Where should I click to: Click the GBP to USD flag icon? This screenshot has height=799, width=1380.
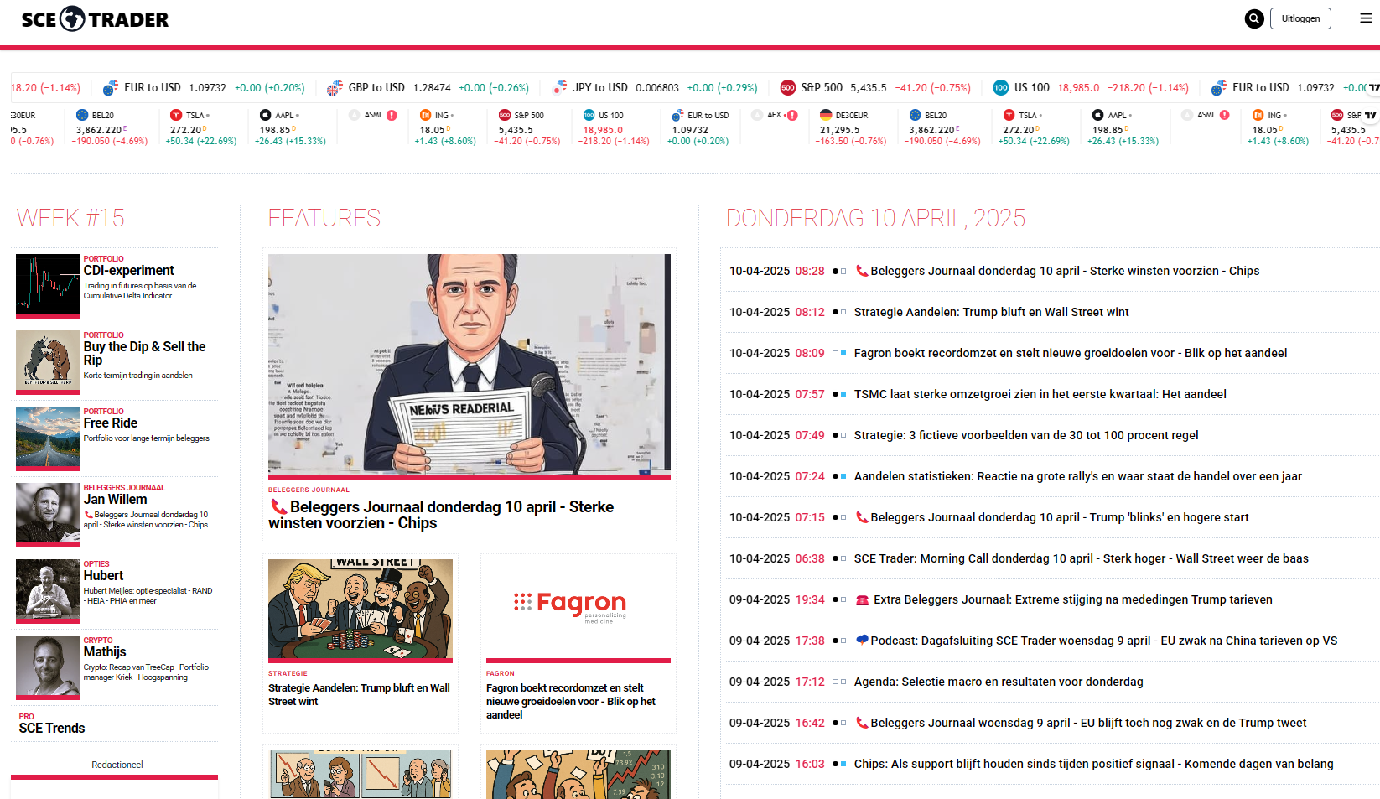point(335,87)
